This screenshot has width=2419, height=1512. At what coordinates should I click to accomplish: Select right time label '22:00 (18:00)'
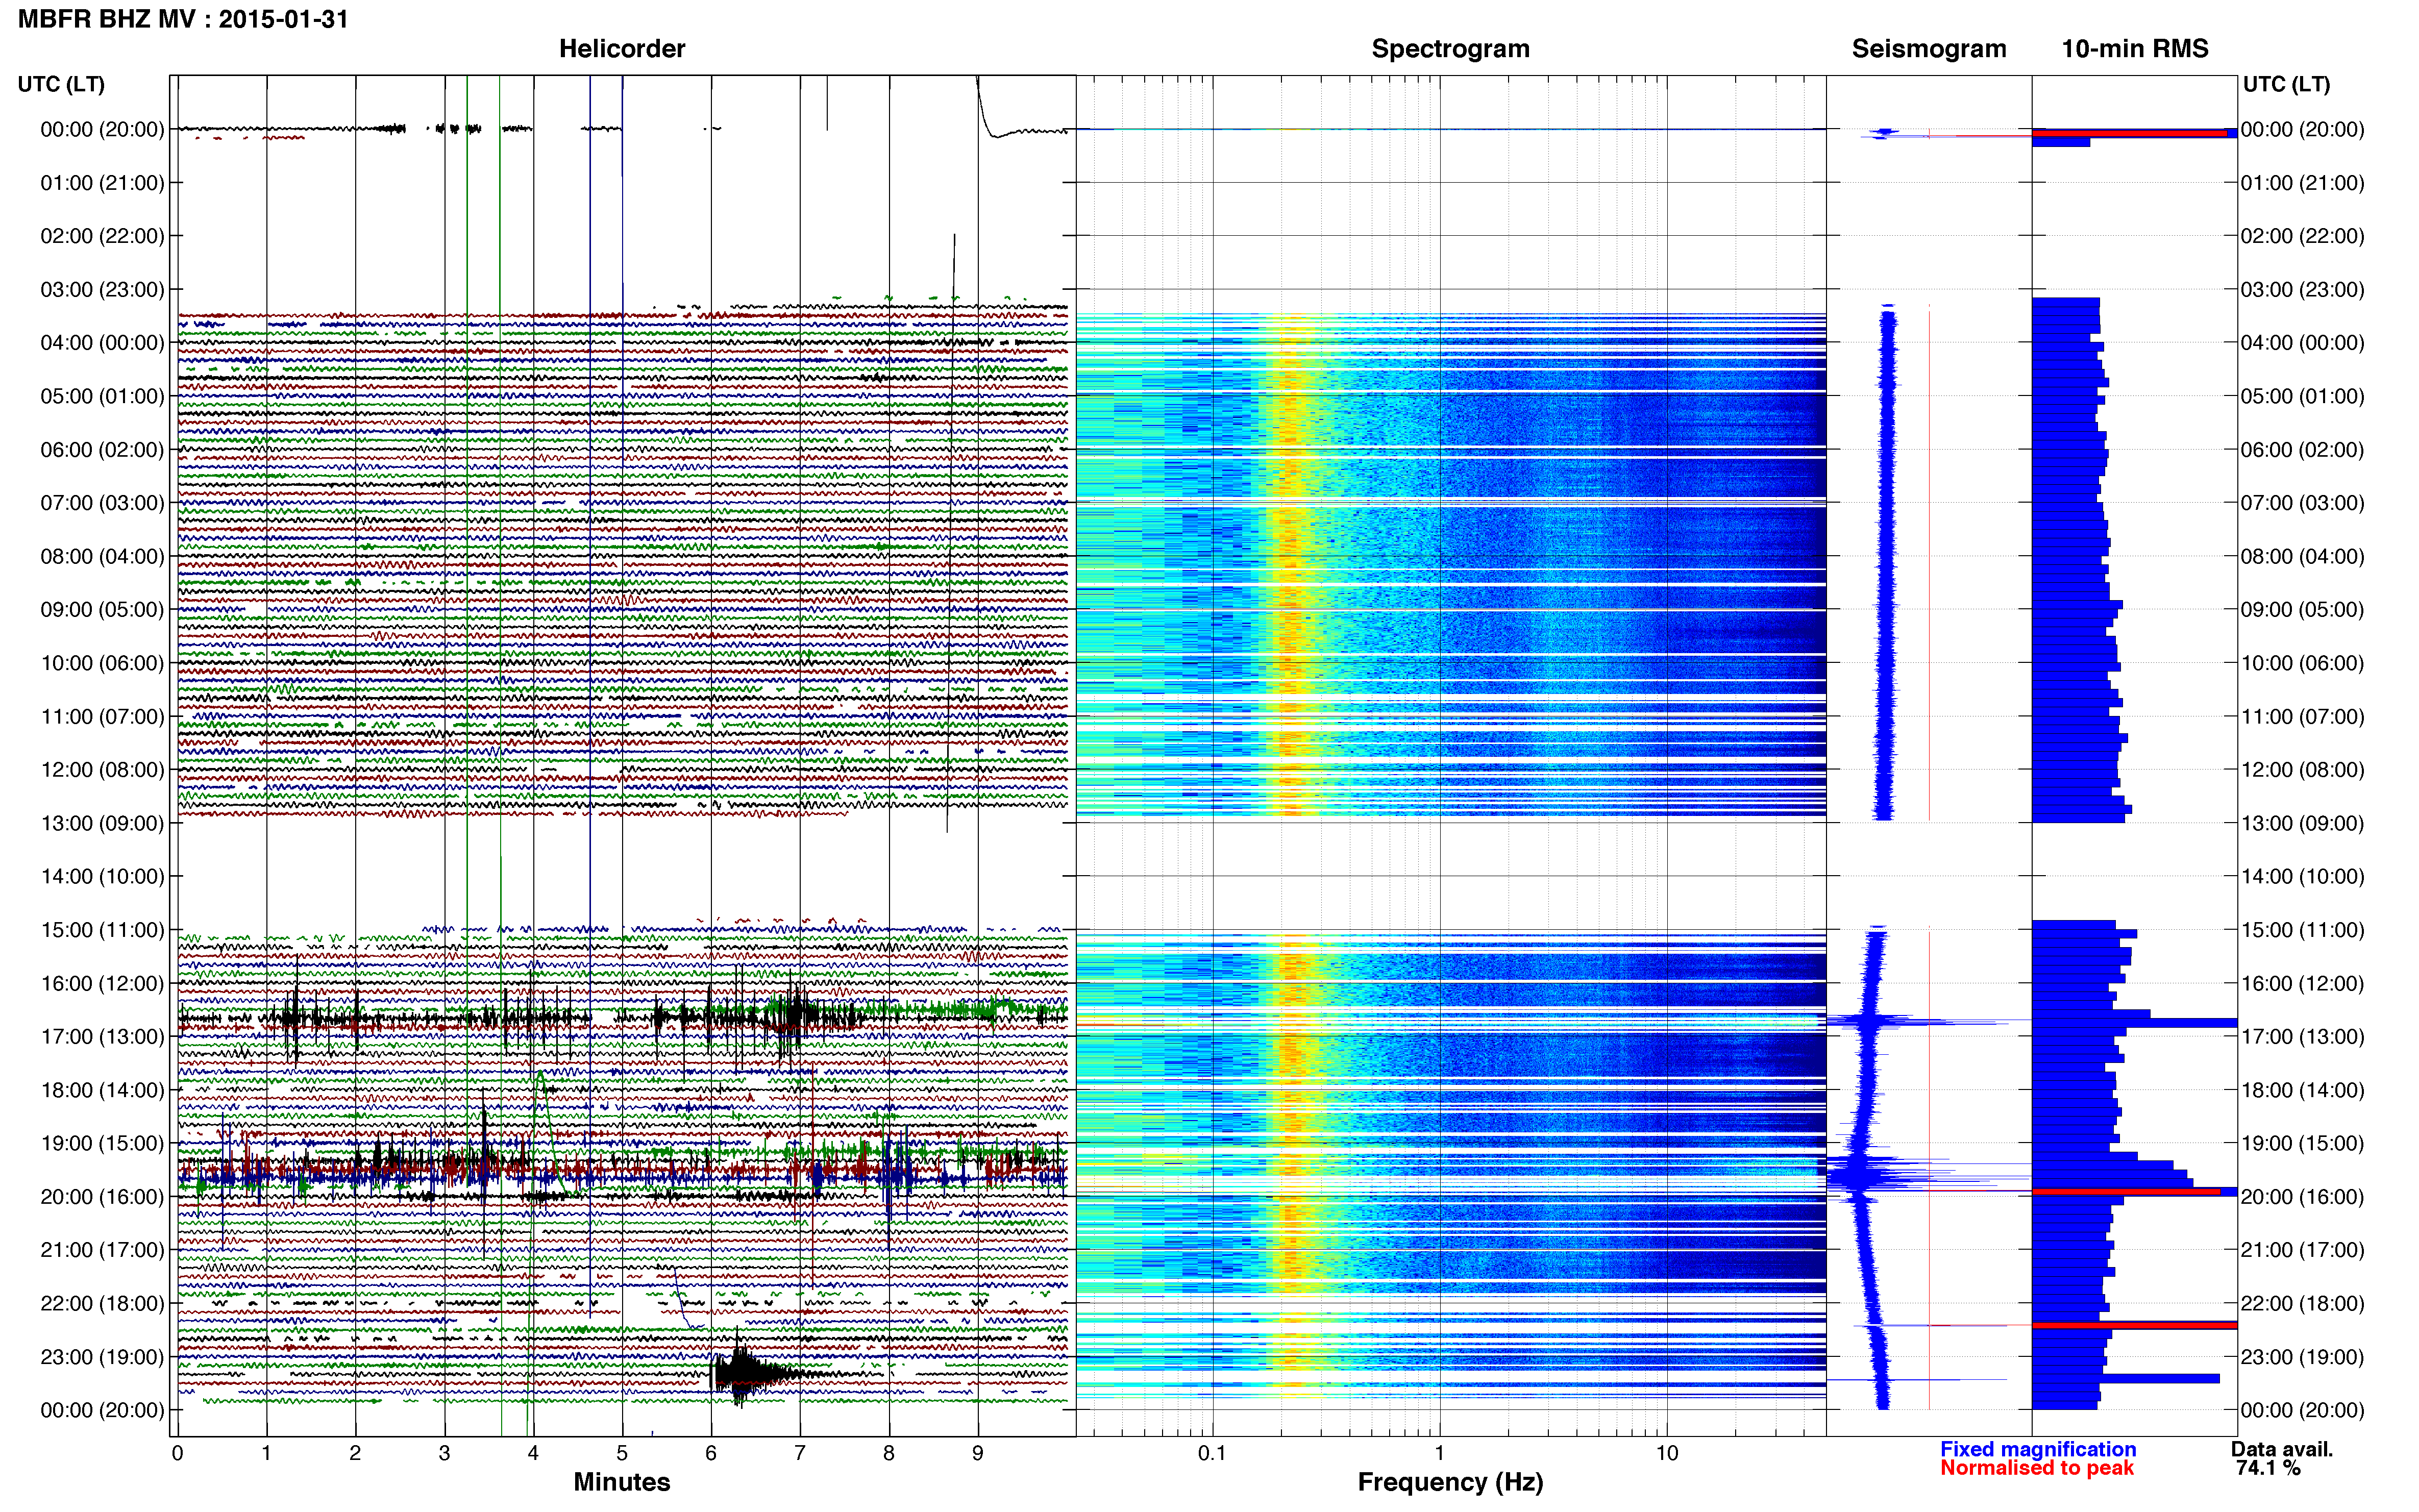2302,1304
